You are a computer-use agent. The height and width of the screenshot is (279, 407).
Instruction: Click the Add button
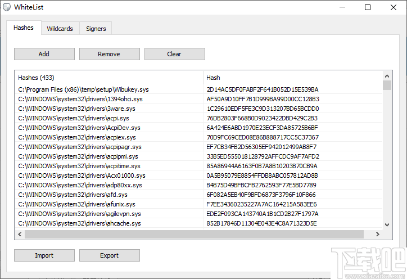coord(44,54)
